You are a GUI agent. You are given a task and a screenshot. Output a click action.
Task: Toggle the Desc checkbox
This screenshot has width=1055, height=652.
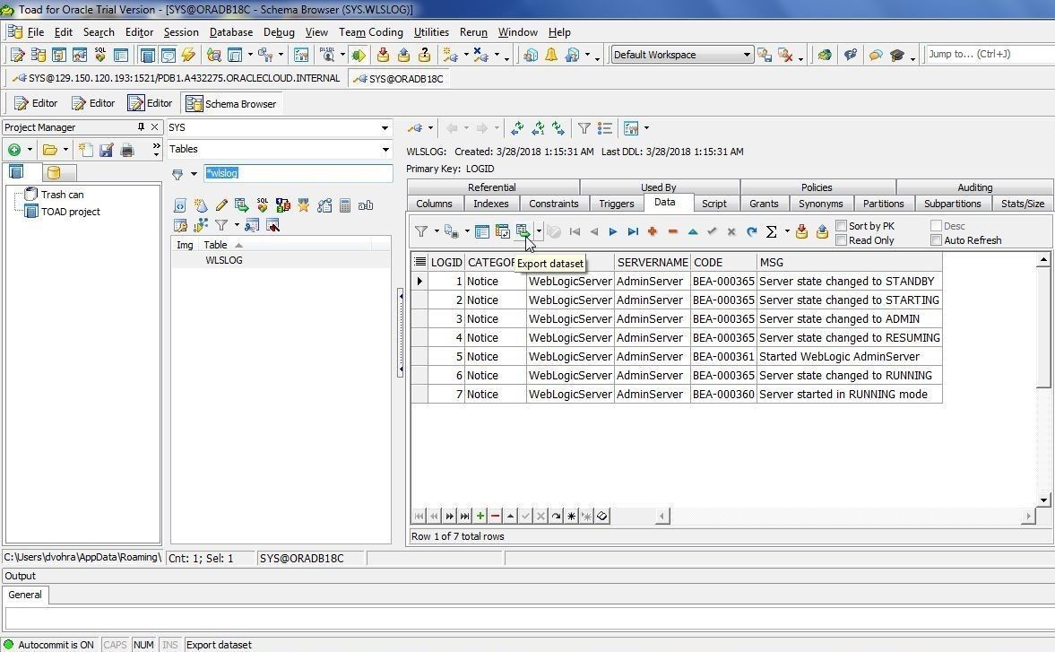936,225
